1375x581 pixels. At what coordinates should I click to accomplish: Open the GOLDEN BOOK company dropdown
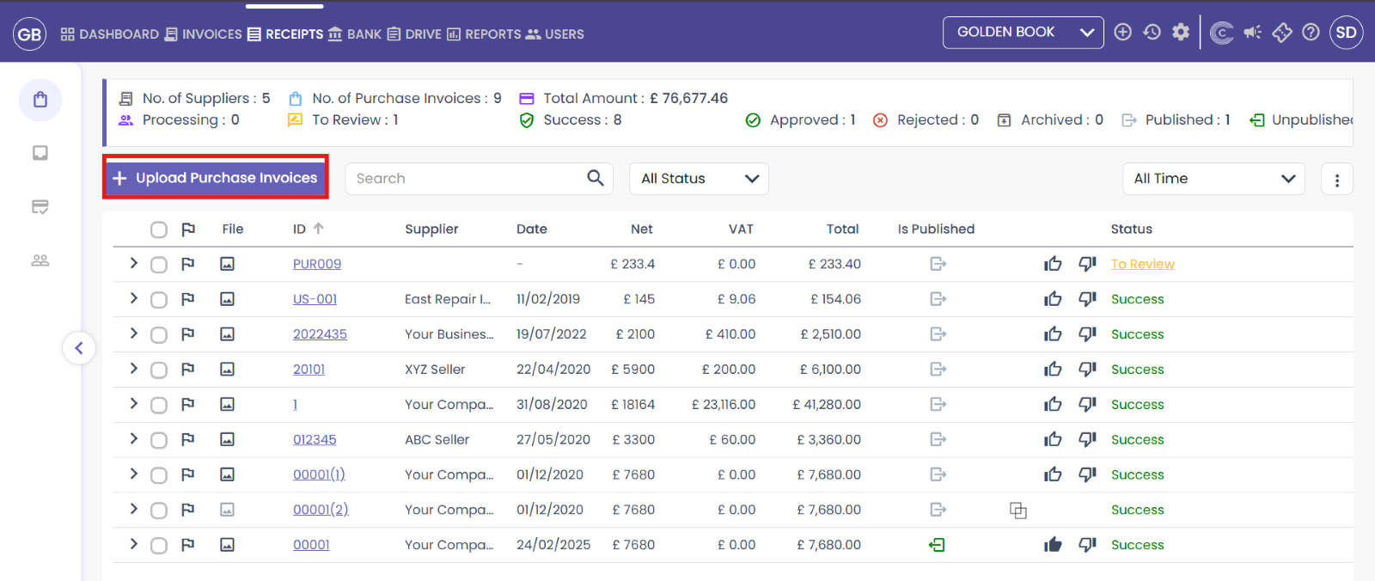[x=1023, y=33]
